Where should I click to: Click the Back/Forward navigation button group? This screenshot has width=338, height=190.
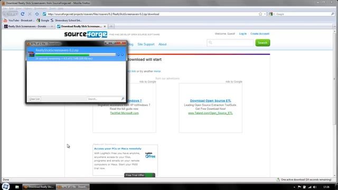[11, 14]
